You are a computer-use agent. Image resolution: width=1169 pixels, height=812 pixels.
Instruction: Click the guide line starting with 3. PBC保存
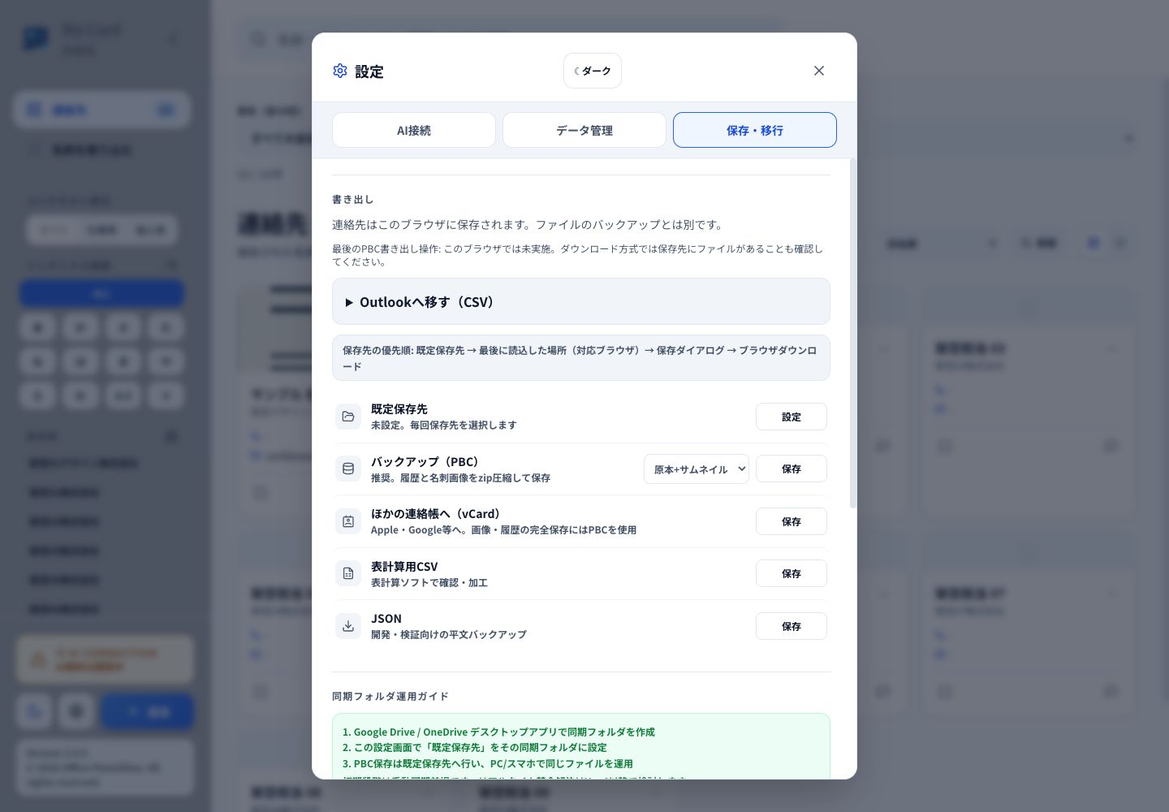[x=488, y=763]
